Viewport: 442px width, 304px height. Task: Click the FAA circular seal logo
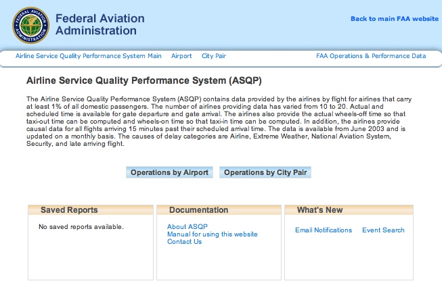[30, 25]
